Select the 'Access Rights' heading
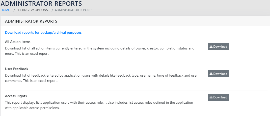 tap(16, 96)
